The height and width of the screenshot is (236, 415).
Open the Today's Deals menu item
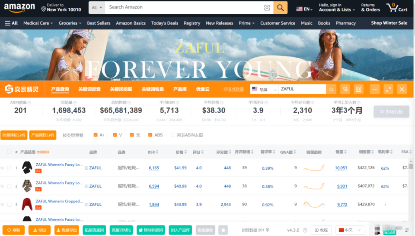[165, 23]
